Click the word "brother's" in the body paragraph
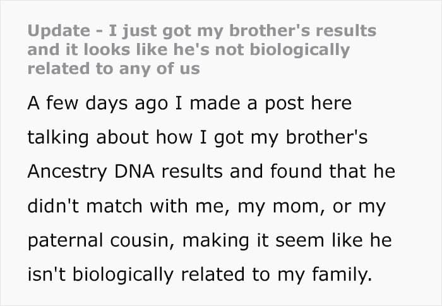This screenshot has height=306, width=442. point(326,137)
